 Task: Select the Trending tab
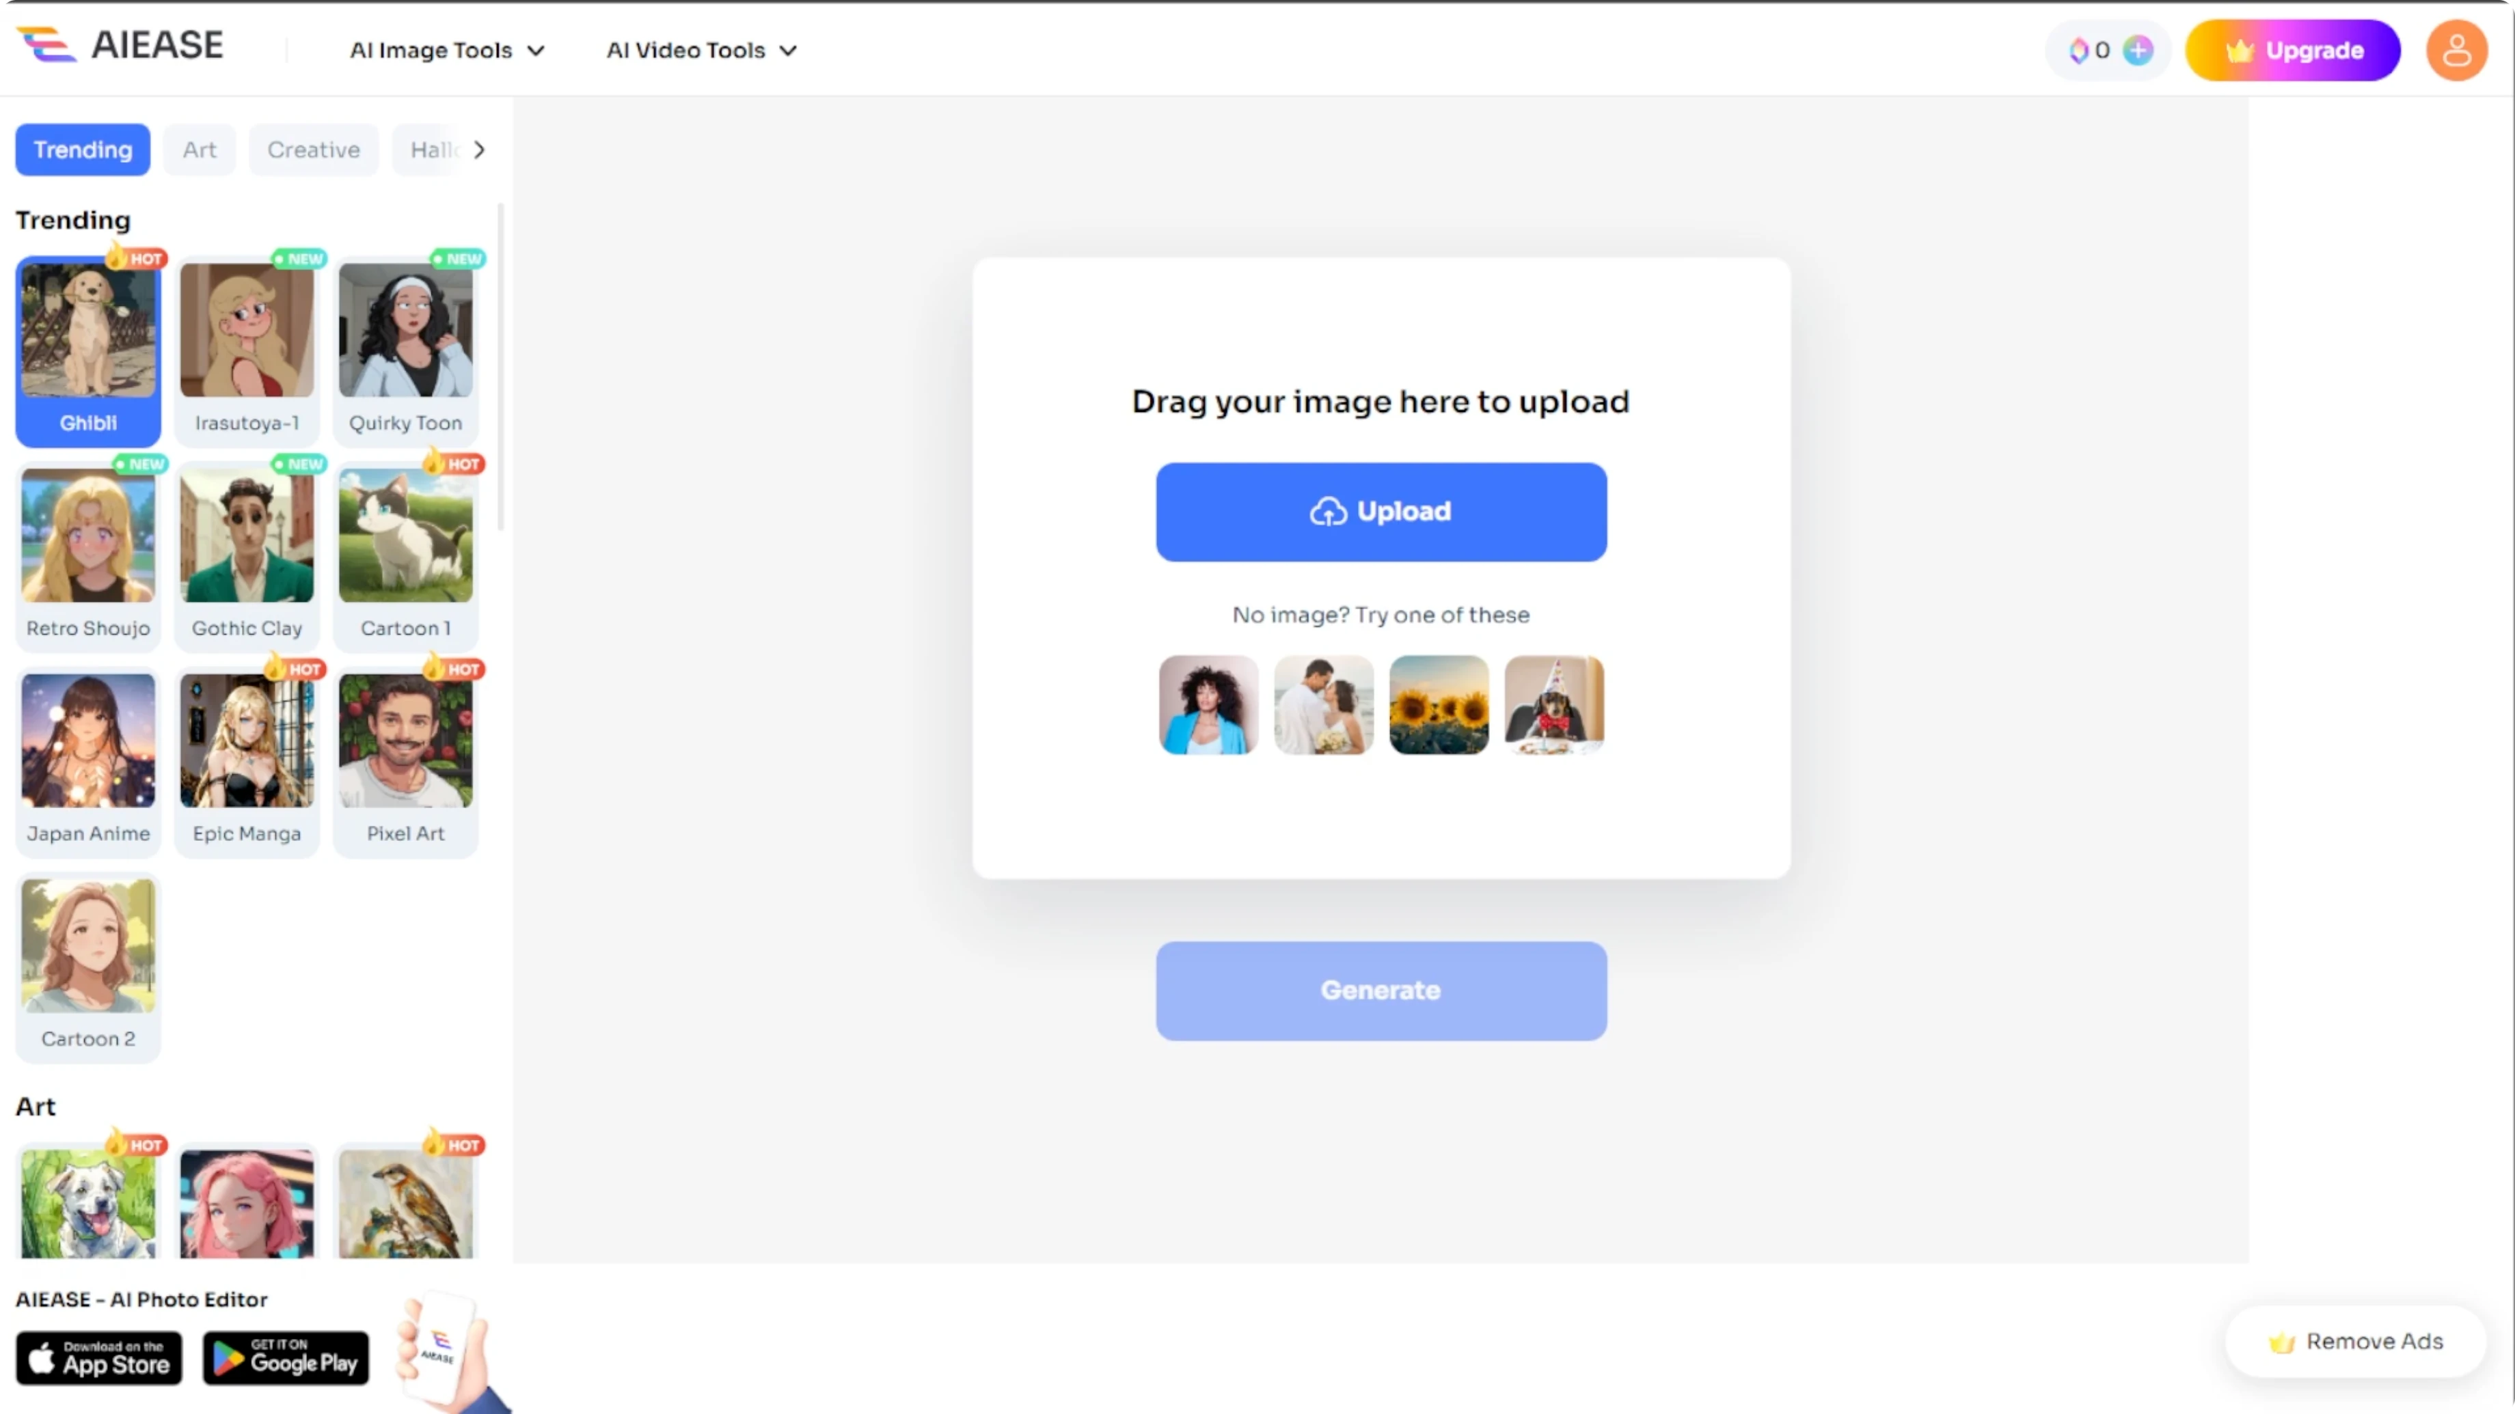[x=83, y=150]
